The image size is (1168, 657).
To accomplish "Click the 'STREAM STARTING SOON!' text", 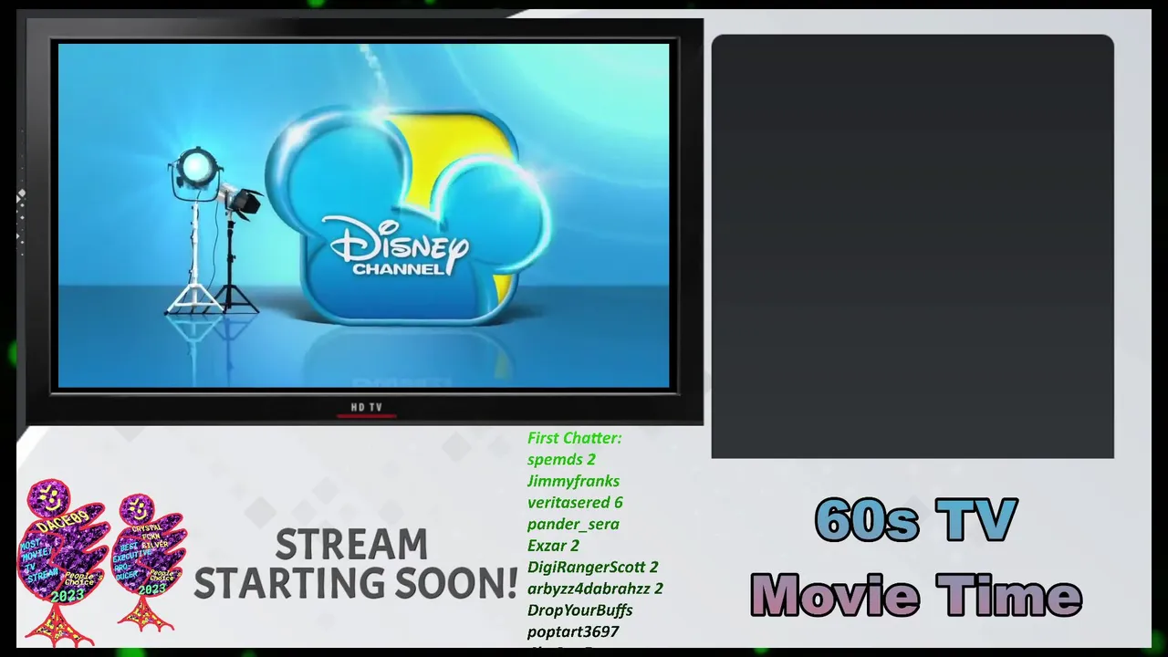I will (x=356, y=564).
